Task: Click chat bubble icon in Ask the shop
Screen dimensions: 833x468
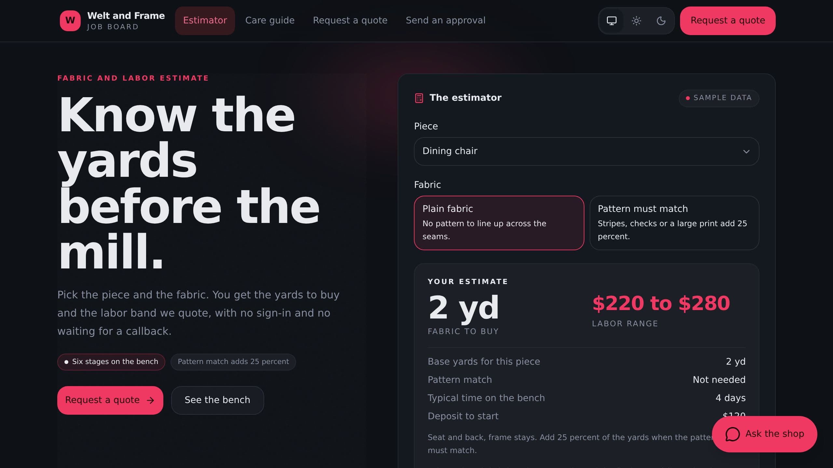Action: point(732,434)
